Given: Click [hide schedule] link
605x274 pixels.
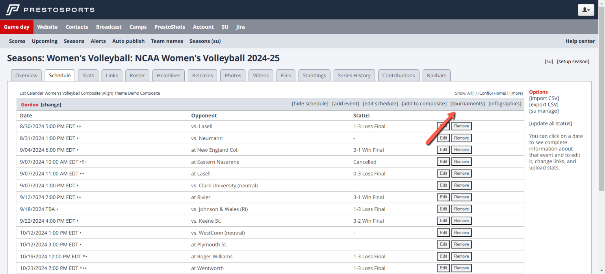Looking at the screenshot, I should pos(310,104).
